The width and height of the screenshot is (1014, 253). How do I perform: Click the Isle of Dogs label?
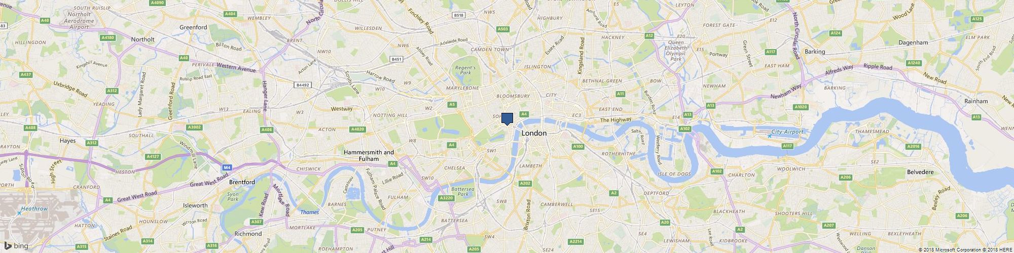[x=674, y=174]
